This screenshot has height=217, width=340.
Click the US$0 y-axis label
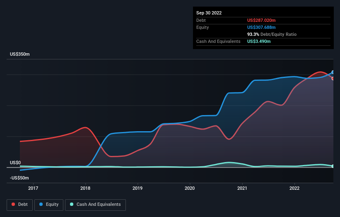[15, 163]
